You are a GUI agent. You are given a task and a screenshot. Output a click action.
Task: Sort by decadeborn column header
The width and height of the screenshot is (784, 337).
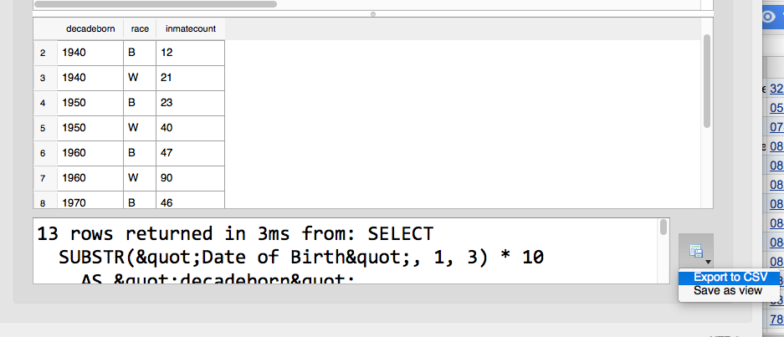click(90, 29)
